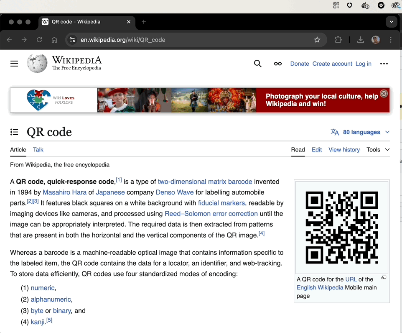
Task: Open English Wikipedia link in caption
Action: pyautogui.click(x=320, y=287)
